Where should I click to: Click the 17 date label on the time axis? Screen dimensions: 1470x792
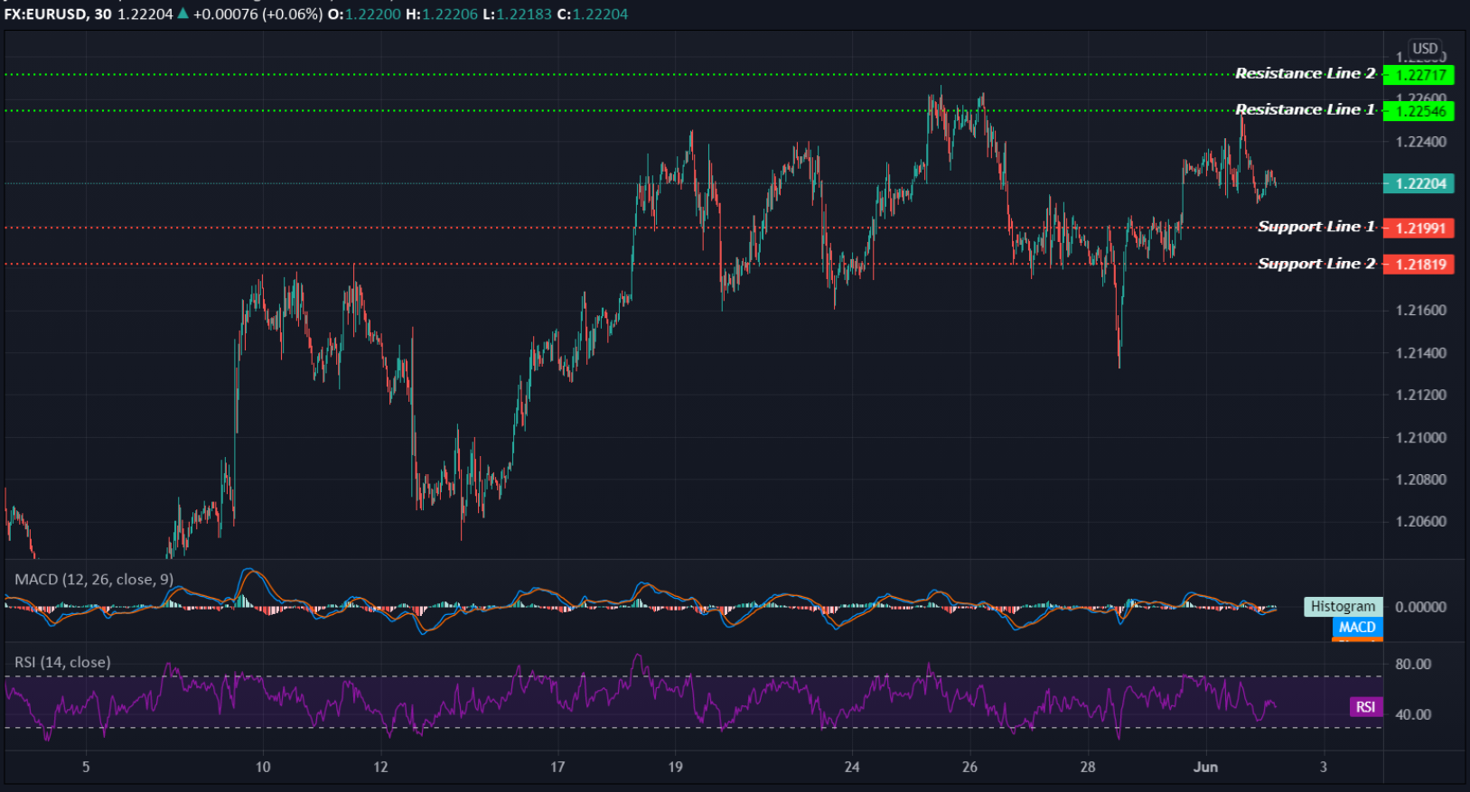(557, 767)
